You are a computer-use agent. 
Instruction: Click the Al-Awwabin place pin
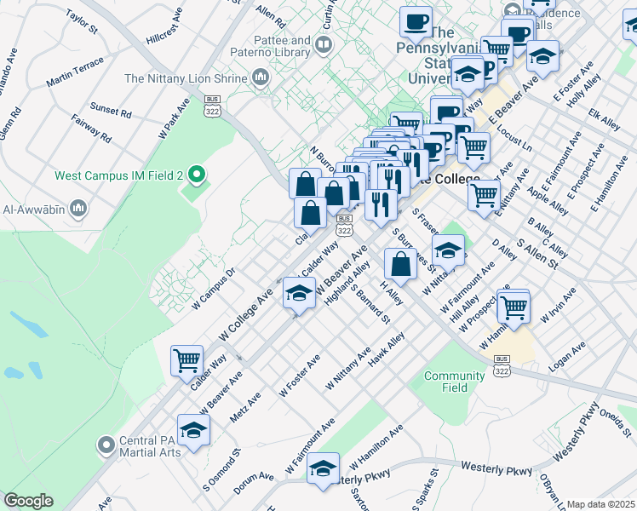pos(78,209)
